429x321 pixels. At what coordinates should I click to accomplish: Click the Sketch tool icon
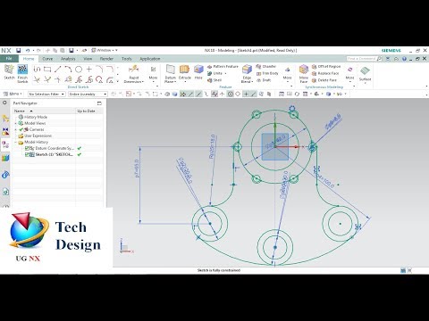coord(9,70)
